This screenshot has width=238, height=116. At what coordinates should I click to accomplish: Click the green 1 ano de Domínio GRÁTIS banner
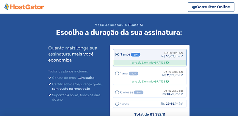click(x=150, y=62)
